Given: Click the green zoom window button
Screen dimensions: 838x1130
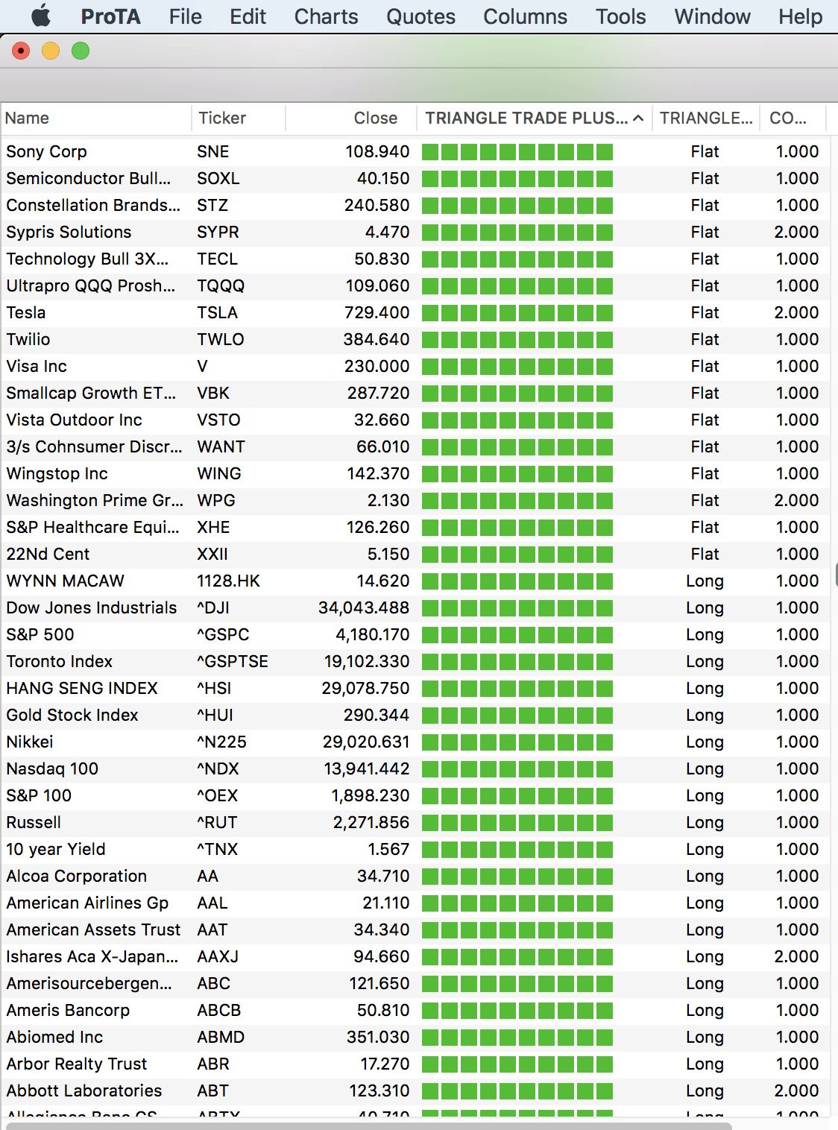Looking at the screenshot, I should (81, 51).
